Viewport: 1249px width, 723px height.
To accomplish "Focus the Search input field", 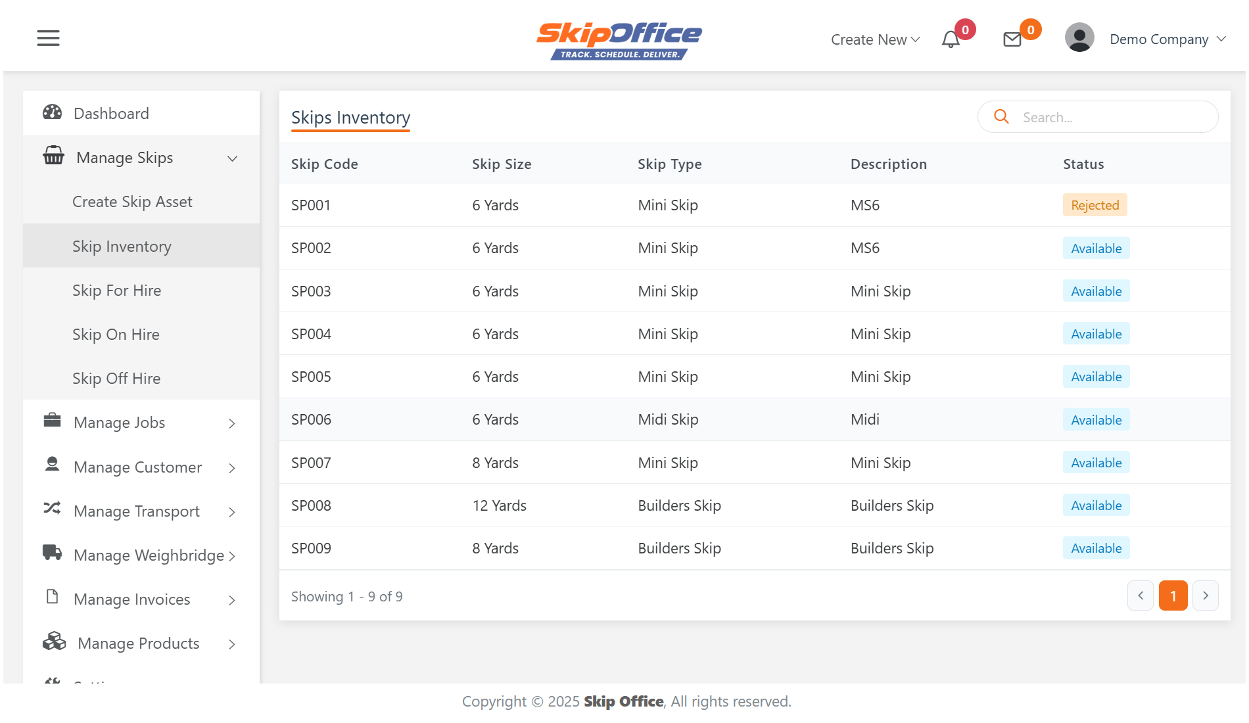I will (x=1111, y=117).
